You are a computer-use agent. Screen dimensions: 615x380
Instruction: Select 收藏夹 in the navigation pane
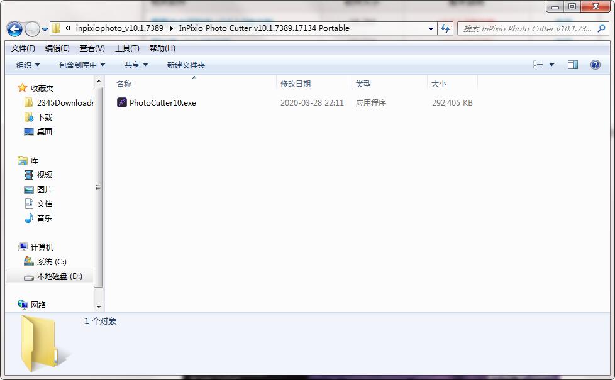(x=42, y=88)
